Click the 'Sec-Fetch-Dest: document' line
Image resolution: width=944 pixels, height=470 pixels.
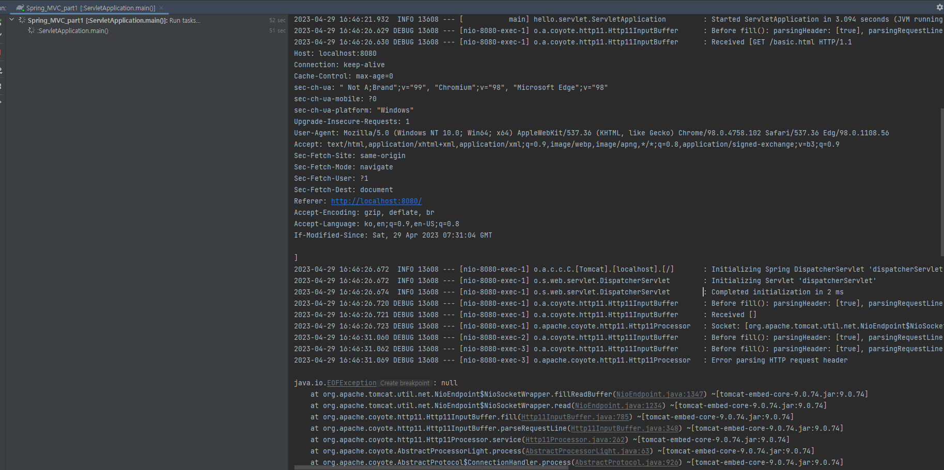343,190
